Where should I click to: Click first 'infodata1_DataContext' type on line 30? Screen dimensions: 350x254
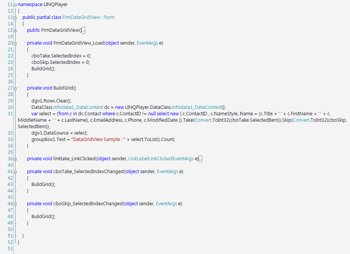(x=78, y=107)
